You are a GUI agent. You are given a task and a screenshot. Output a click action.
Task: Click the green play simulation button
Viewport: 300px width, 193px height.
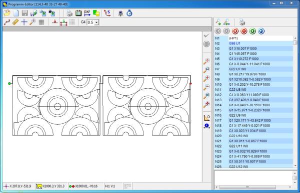pyautogui.click(x=252, y=31)
